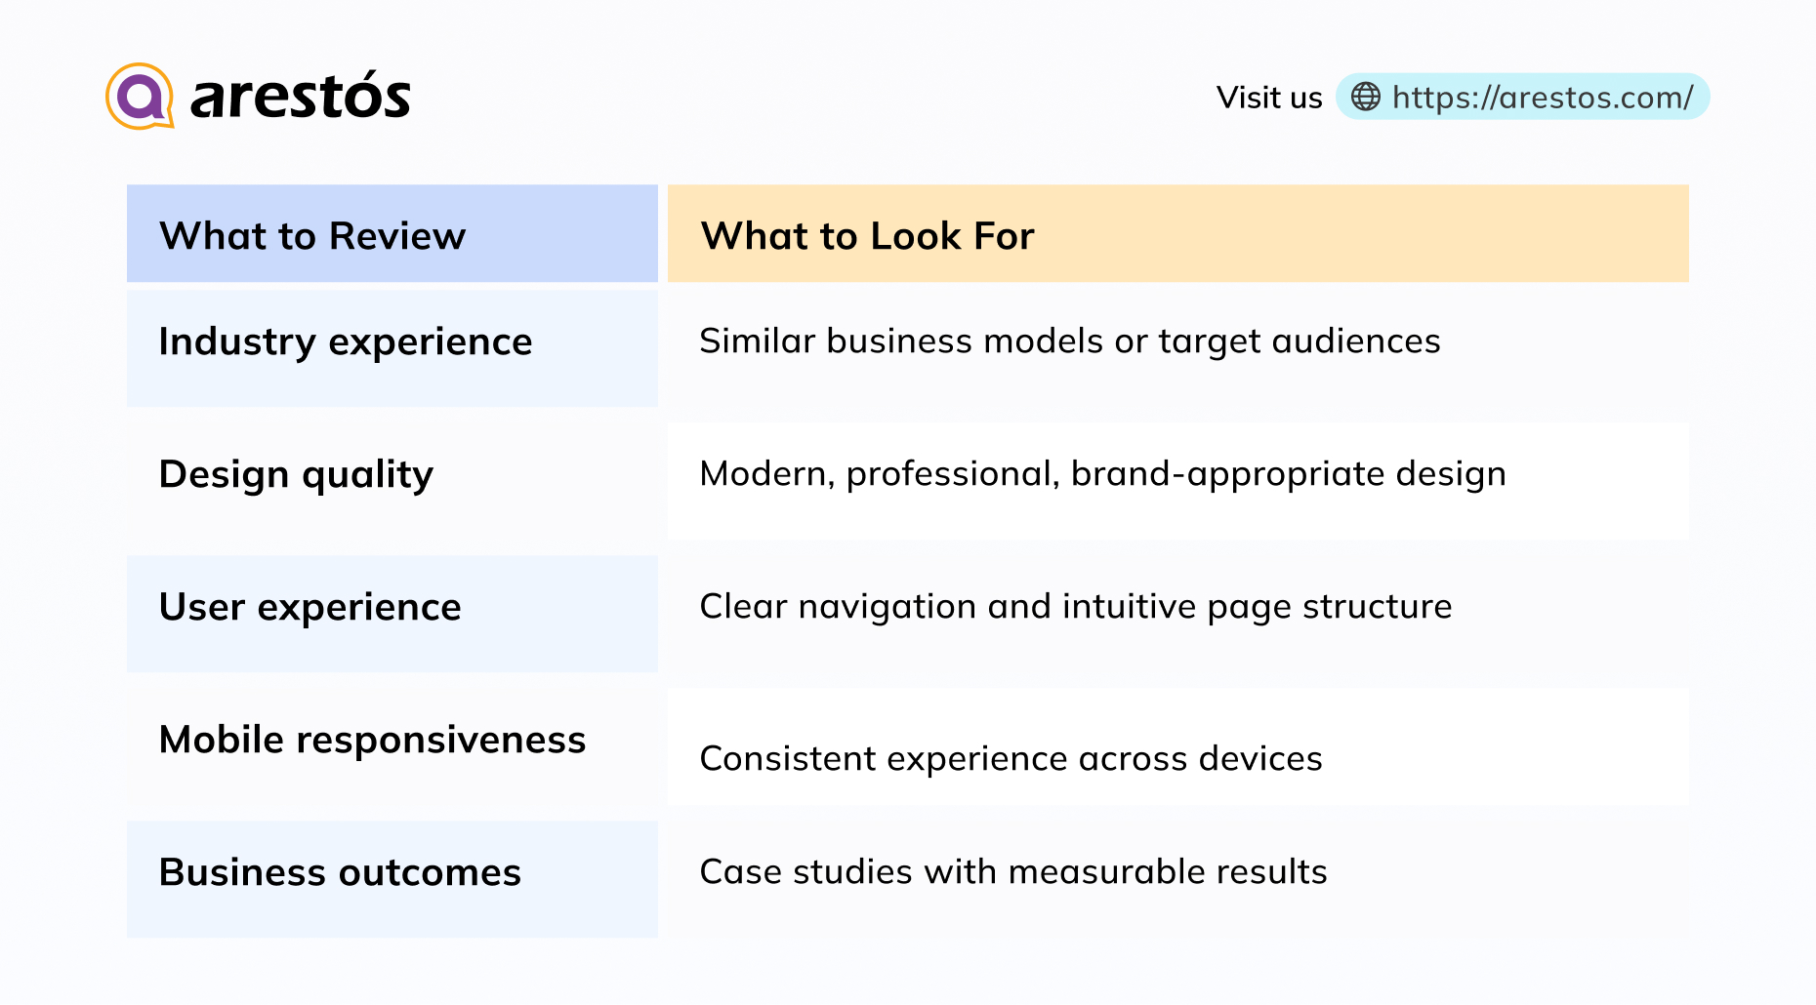Select Similar business models or target audiences text
This screenshot has height=1005, width=1816.
pos(1070,342)
